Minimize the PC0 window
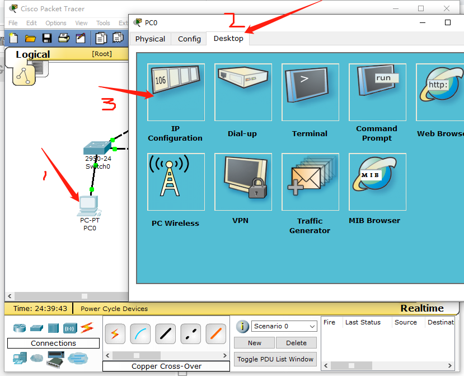This screenshot has height=376, width=464. (423, 22)
